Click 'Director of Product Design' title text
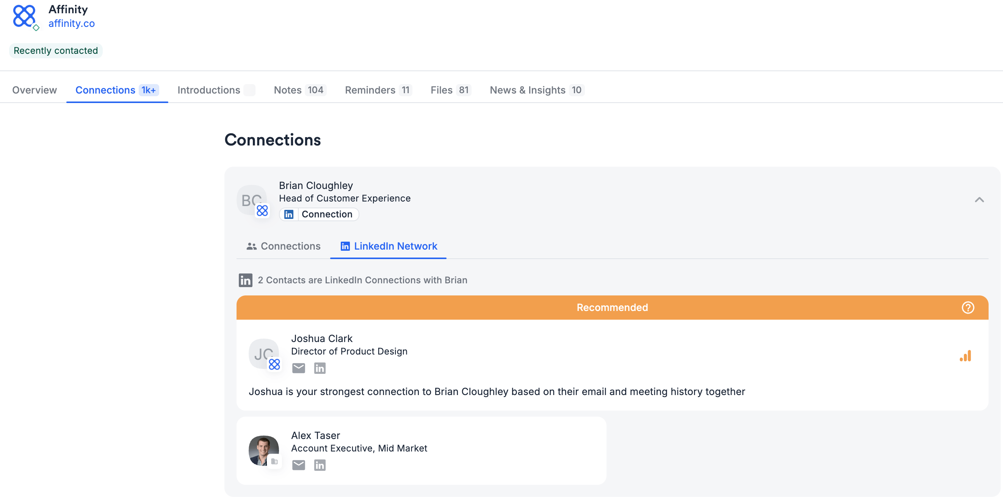The width and height of the screenshot is (1003, 503). pos(349,351)
